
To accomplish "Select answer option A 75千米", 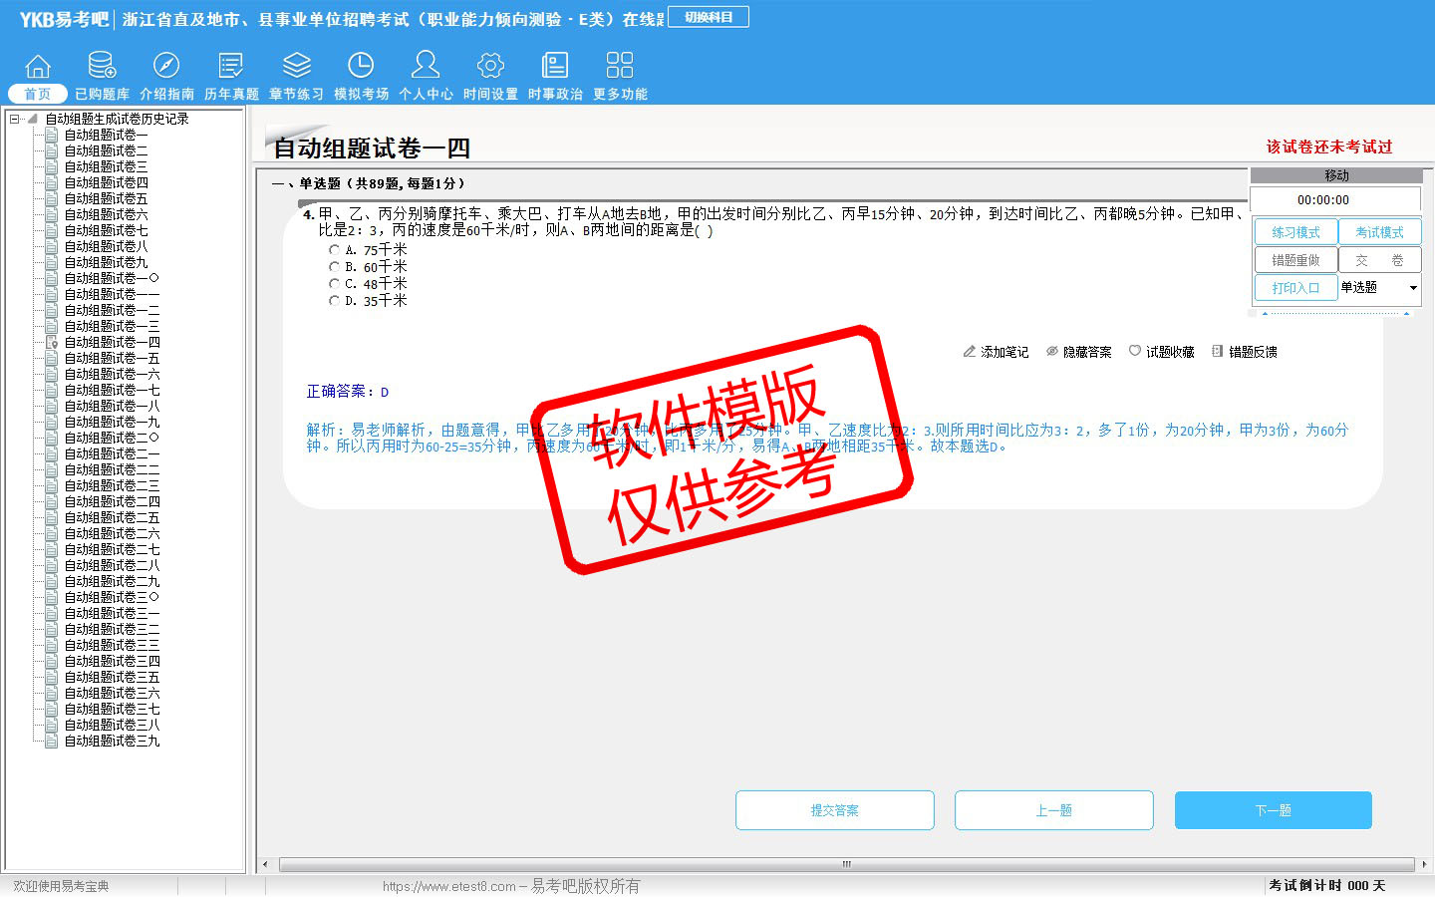I will click(x=334, y=250).
